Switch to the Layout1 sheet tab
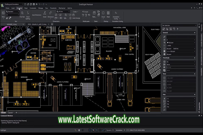Screen dimensions: 203x135 (10, 112)
